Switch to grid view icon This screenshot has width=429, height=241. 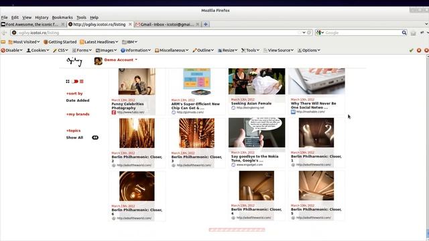coord(68,82)
